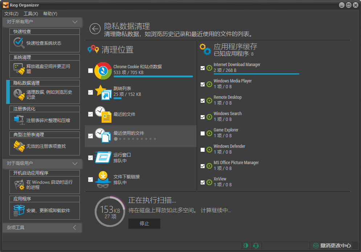Screen dimensions: 361x252
Task: Click the 撤消更改中心 circular icon
Action: point(316,246)
